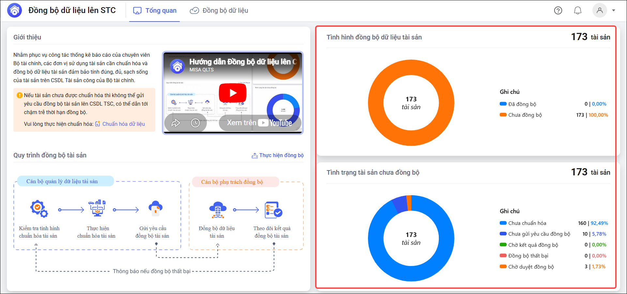Viewport: 627px width, 294px height.
Task: Click the user avatar icon
Action: tap(600, 10)
